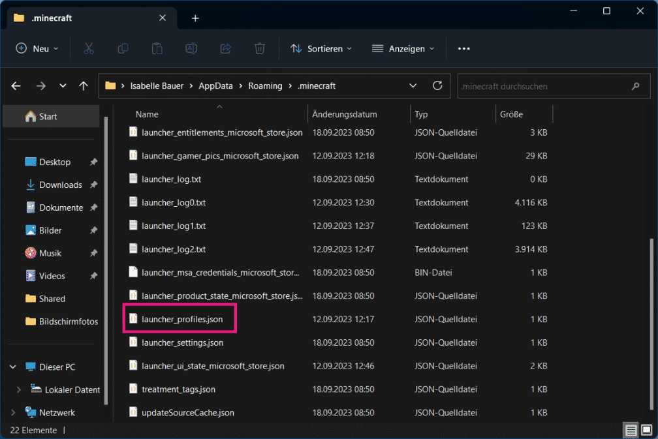
Task: Go back with the left arrow
Action: click(16, 86)
